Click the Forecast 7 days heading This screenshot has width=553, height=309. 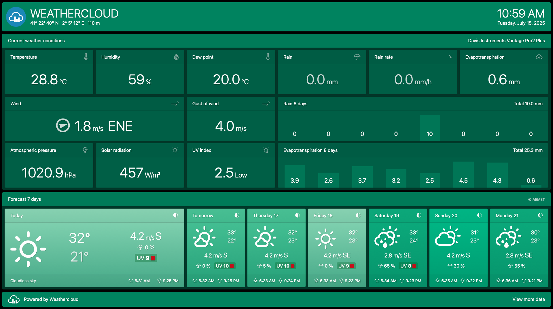24,199
